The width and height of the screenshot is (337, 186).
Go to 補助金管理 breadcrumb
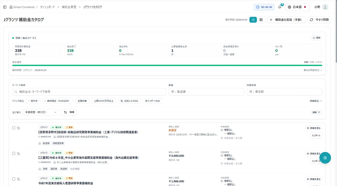point(69,7)
